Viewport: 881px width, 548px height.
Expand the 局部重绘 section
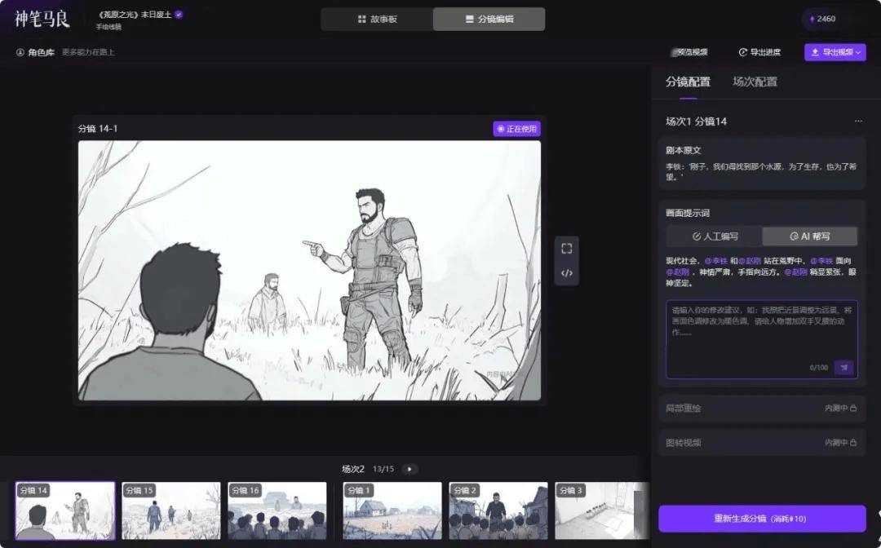[x=762, y=408]
